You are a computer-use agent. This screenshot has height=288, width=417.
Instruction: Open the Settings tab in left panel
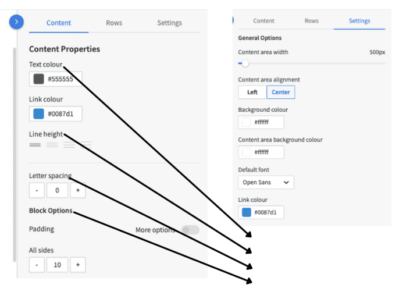tap(169, 23)
